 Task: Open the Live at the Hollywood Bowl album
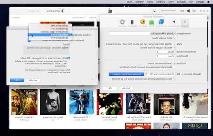point(195,104)
